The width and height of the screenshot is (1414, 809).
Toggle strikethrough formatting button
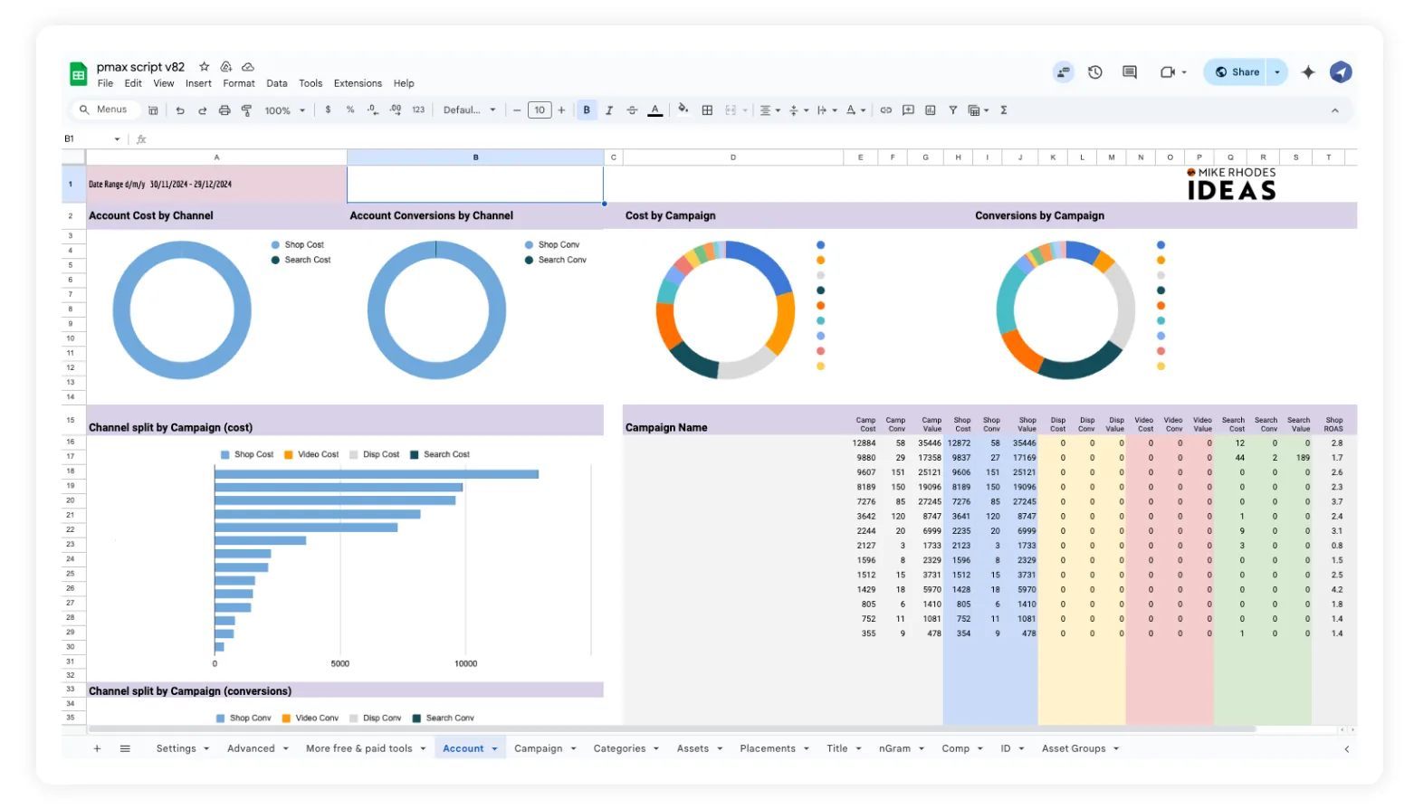pos(632,110)
